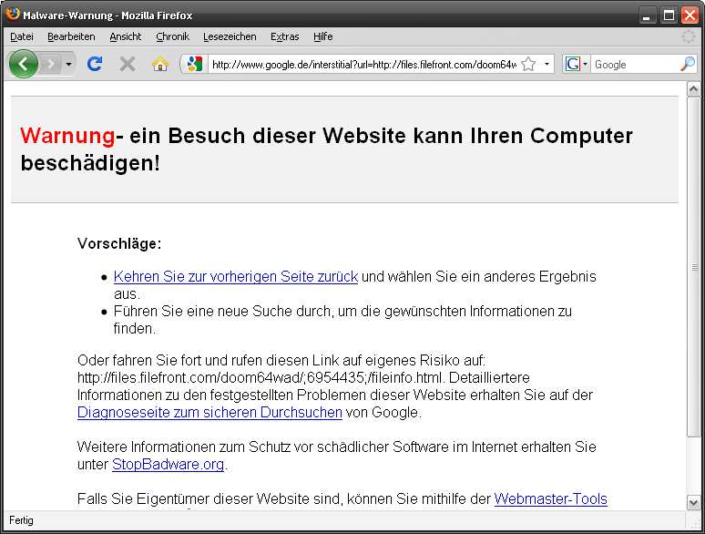Click the 'Fertig' status bar text
This screenshot has height=534, width=705.
click(x=21, y=520)
